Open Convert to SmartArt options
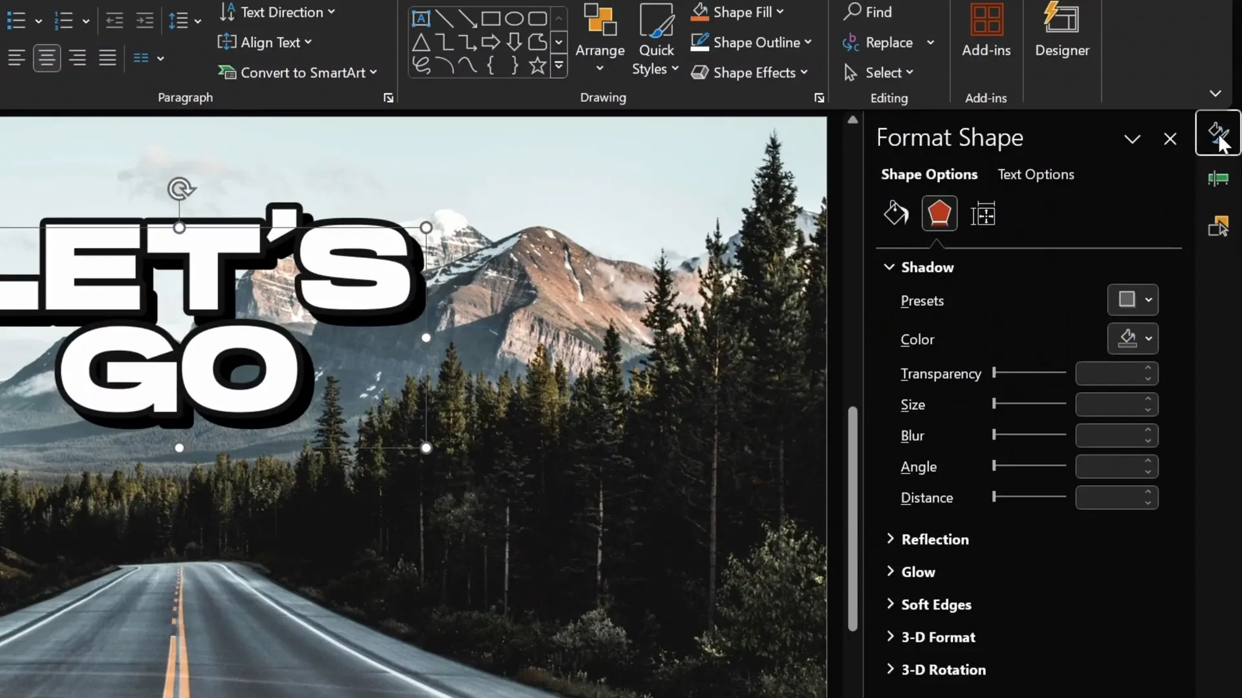The width and height of the screenshot is (1242, 698). [298, 72]
